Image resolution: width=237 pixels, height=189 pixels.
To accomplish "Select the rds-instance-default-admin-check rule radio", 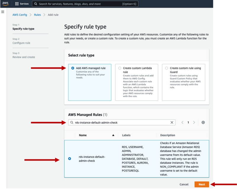I will click(70, 158).
